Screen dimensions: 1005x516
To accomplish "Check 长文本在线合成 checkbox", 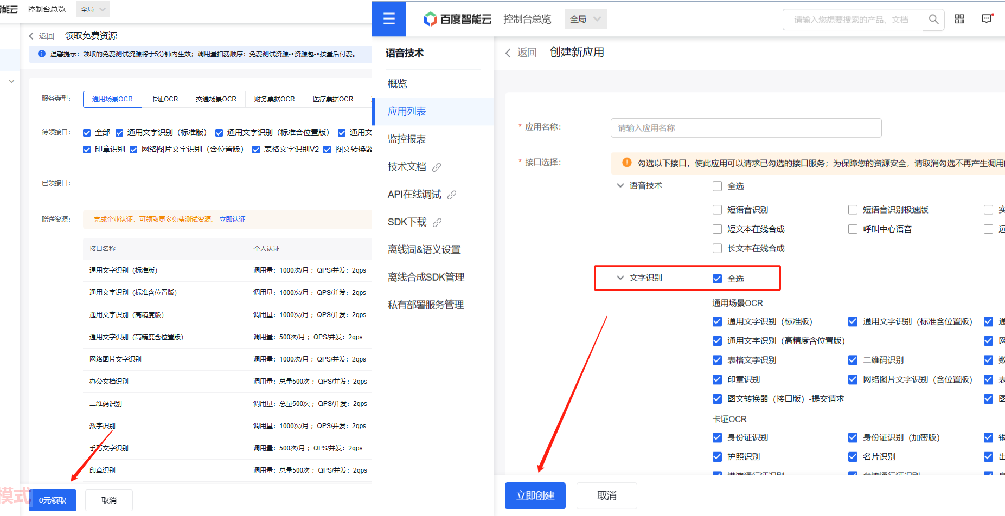I will click(717, 248).
